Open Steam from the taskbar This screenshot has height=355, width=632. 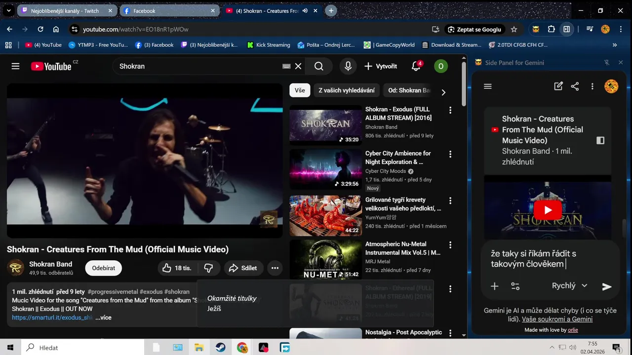pos(220,348)
